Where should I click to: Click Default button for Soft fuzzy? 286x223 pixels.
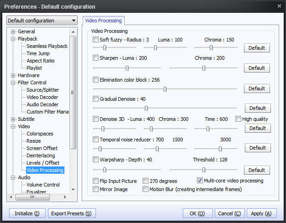pyautogui.click(x=257, y=48)
